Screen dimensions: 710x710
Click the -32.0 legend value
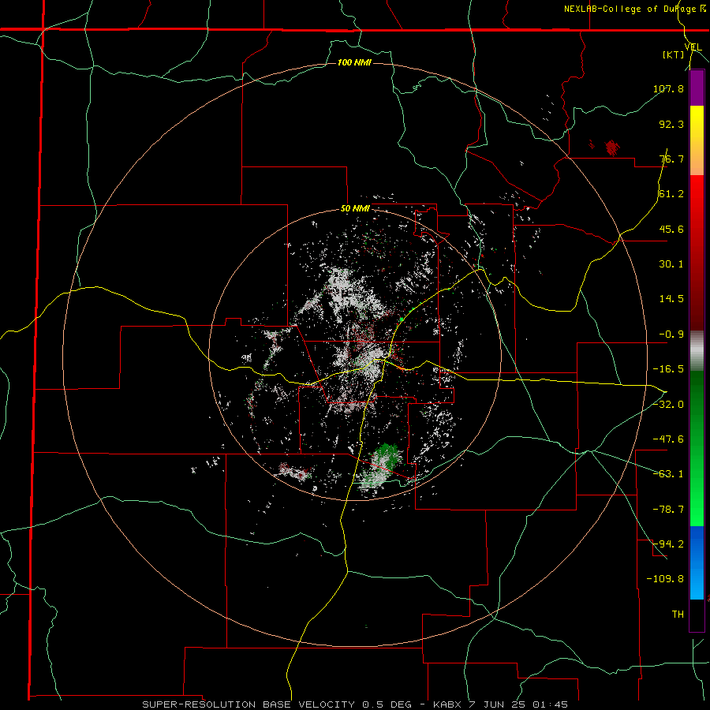click(x=668, y=405)
